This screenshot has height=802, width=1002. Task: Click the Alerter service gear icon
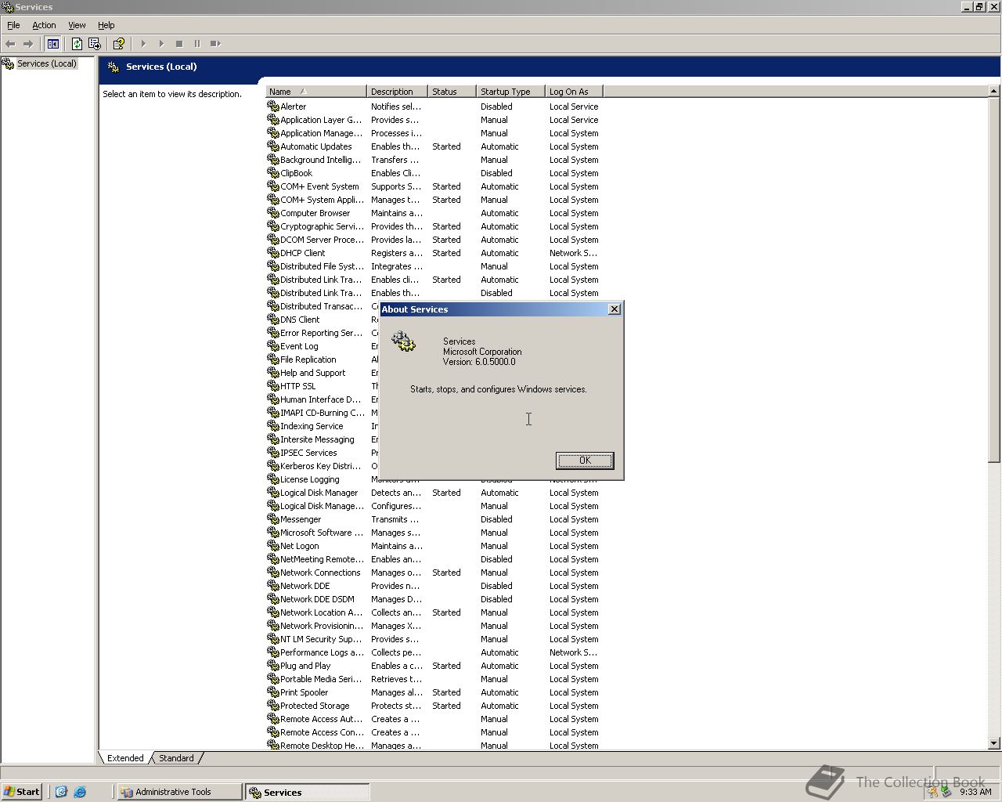click(273, 106)
